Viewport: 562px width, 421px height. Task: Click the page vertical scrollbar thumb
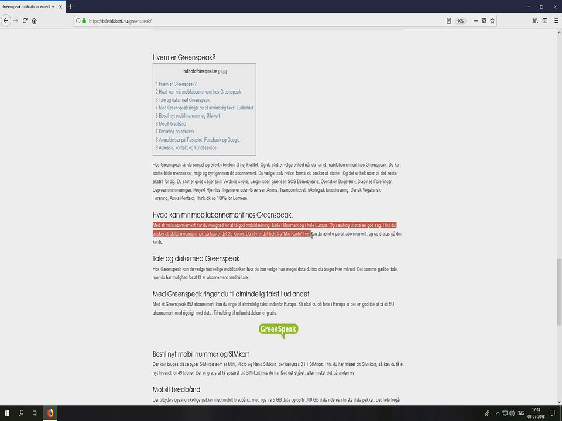(x=558, y=292)
